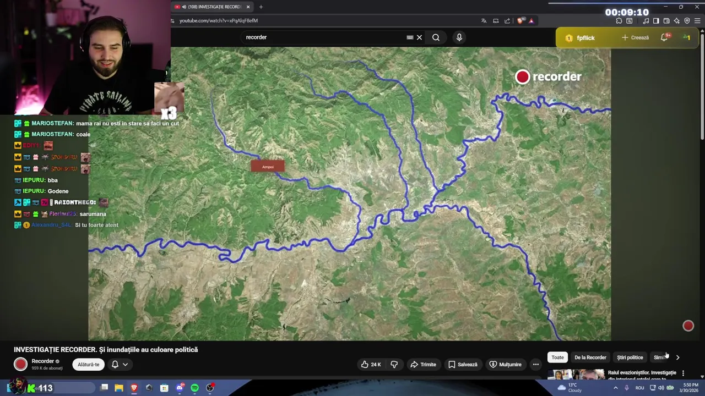The height and width of the screenshot is (396, 705).
Task: Open Brave VPN shield icon
Action: click(x=687, y=21)
